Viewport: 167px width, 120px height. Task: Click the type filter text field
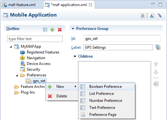pos(35,39)
